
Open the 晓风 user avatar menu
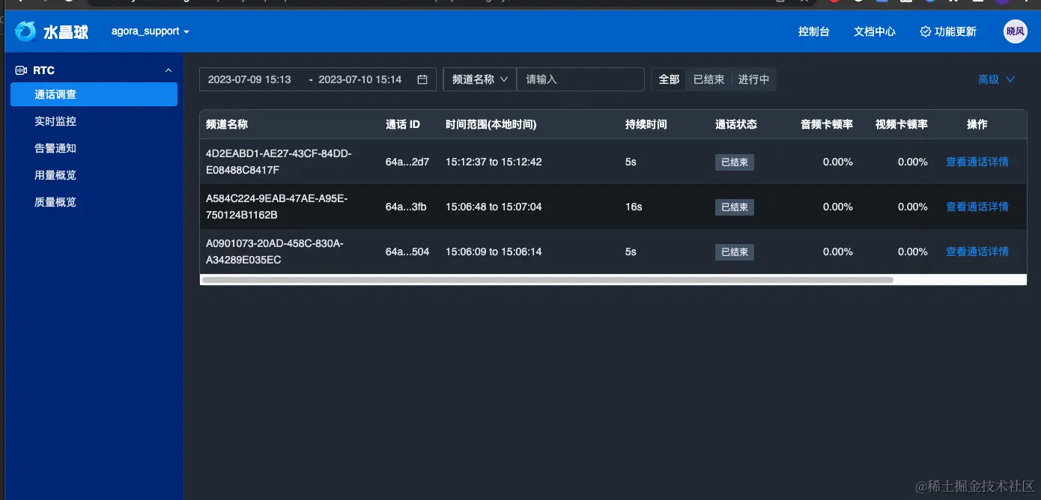click(1016, 31)
